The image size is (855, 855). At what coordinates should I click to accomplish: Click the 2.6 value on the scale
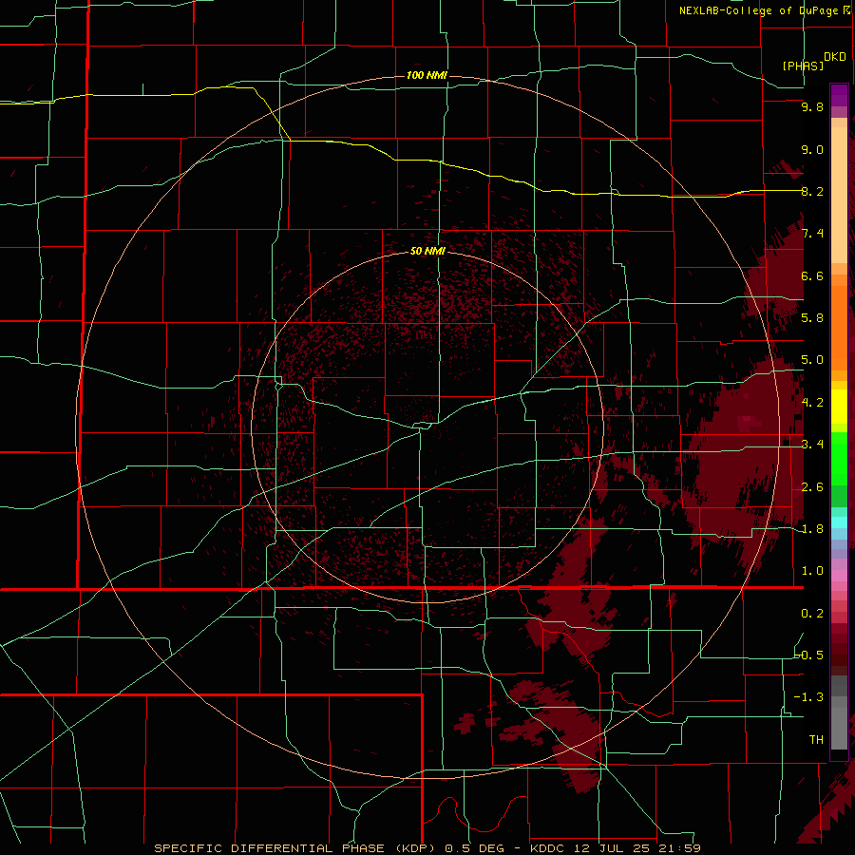coord(812,486)
